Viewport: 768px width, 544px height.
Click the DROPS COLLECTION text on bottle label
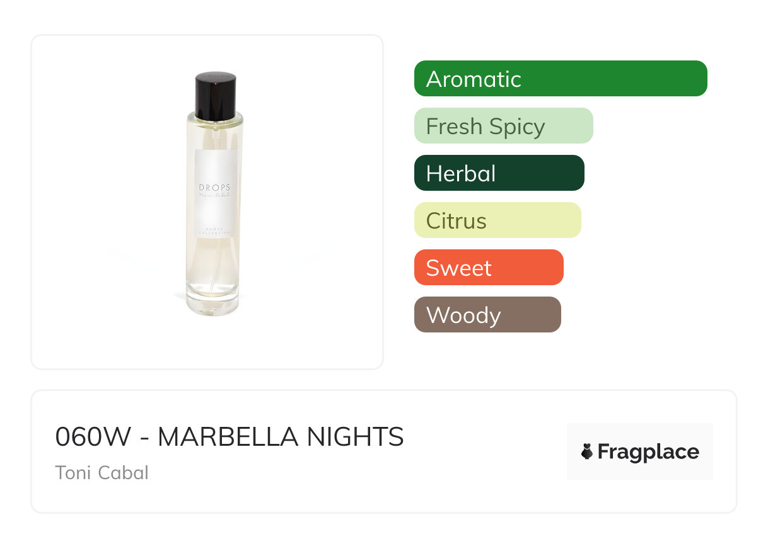point(215,230)
